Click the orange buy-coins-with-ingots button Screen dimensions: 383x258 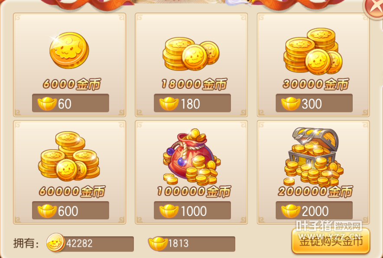click(x=331, y=241)
